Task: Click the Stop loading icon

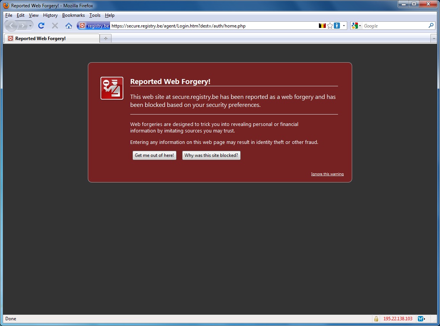Action: [55, 26]
